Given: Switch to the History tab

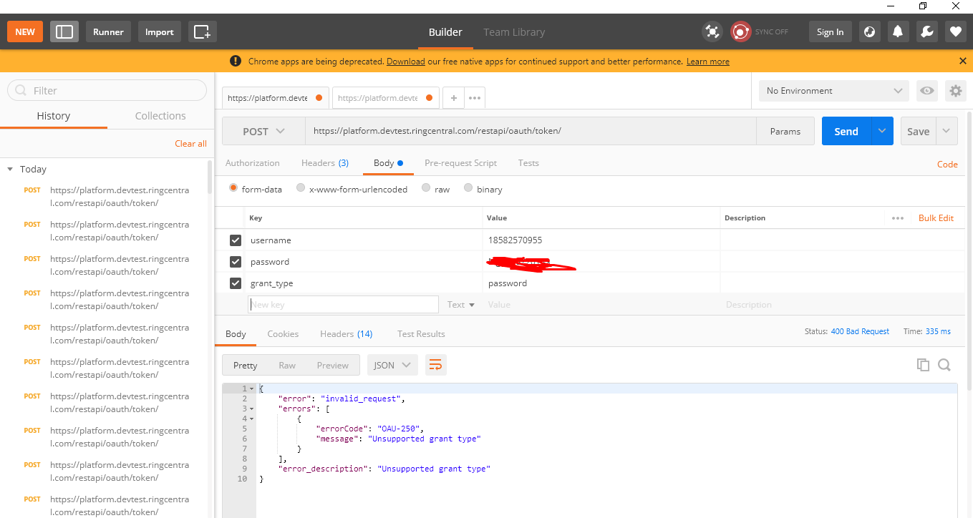Looking at the screenshot, I should pyautogui.click(x=54, y=116).
